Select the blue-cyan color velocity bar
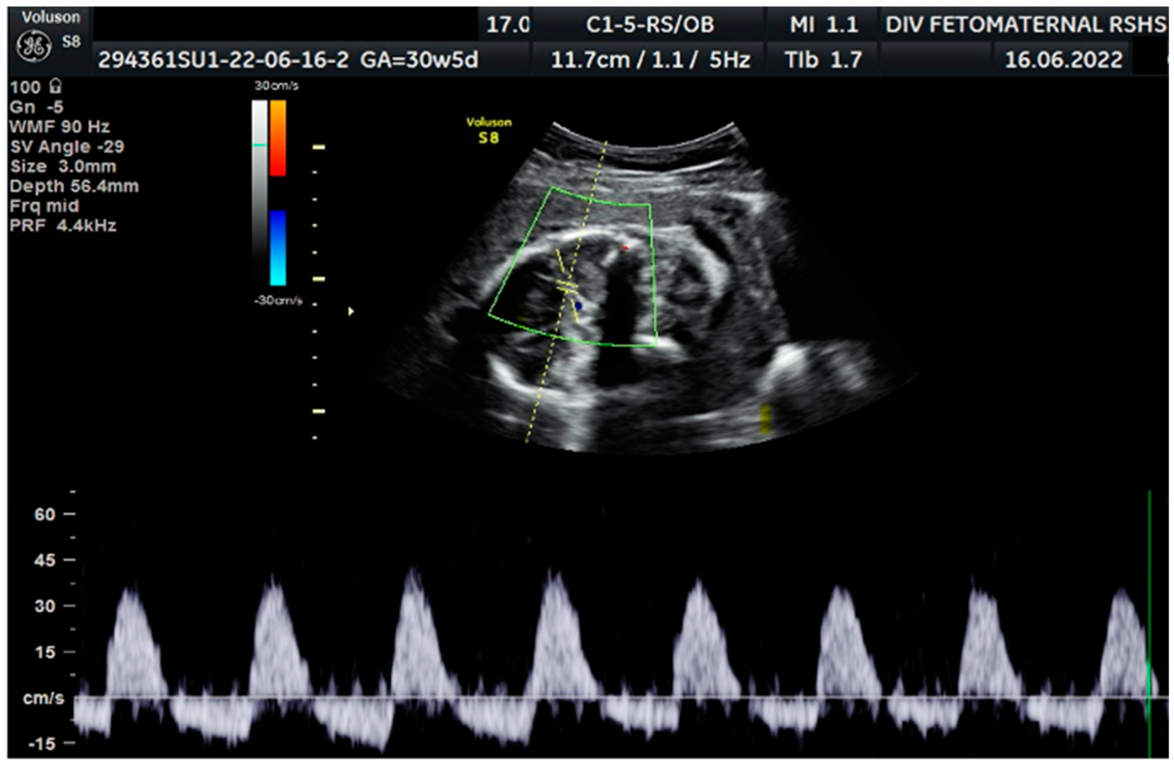 point(278,248)
